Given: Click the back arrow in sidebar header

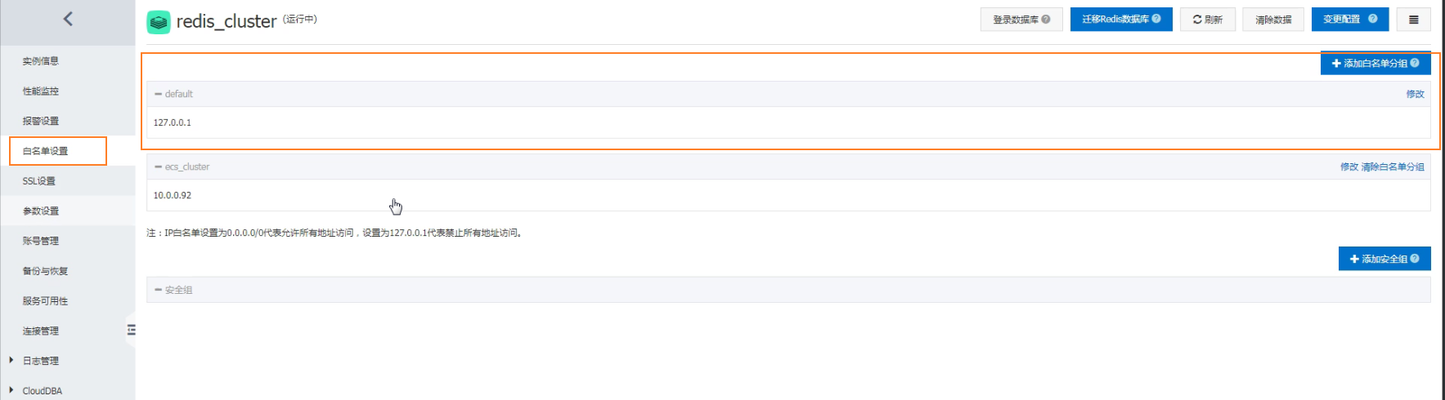Looking at the screenshot, I should pos(68,19).
